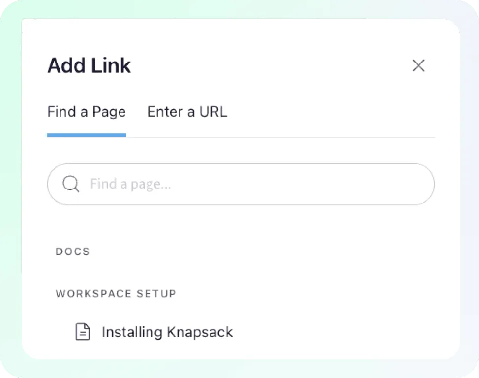Click the Installing Knapsack document icon

tap(83, 332)
